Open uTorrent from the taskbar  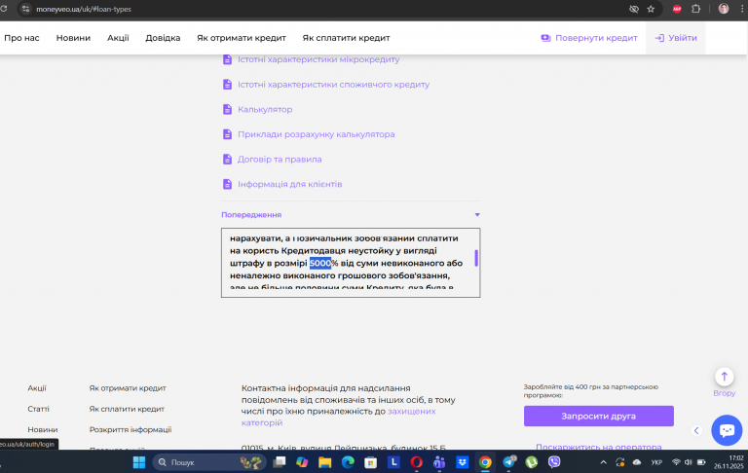coord(532,462)
